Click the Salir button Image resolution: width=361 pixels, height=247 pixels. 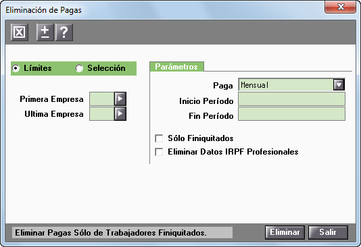[x=328, y=232]
